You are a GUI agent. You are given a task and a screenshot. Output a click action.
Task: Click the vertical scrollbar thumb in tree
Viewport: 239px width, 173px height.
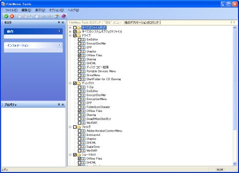235,80
